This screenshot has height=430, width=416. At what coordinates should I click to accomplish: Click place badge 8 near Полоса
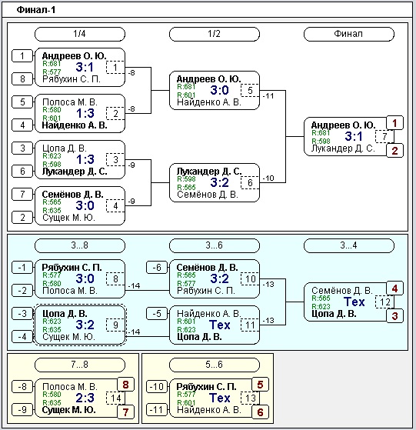125,385
